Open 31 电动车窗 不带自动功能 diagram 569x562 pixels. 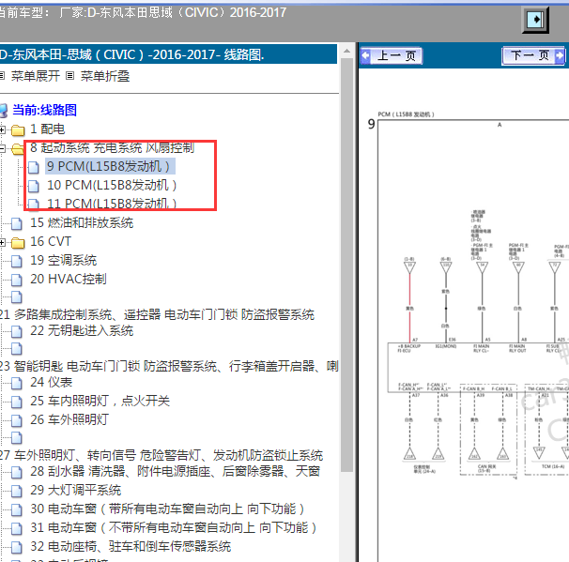pos(174,528)
